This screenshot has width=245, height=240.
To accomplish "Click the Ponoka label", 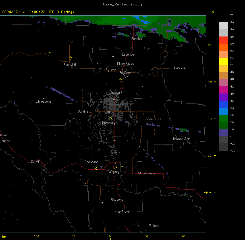I will (136, 39).
